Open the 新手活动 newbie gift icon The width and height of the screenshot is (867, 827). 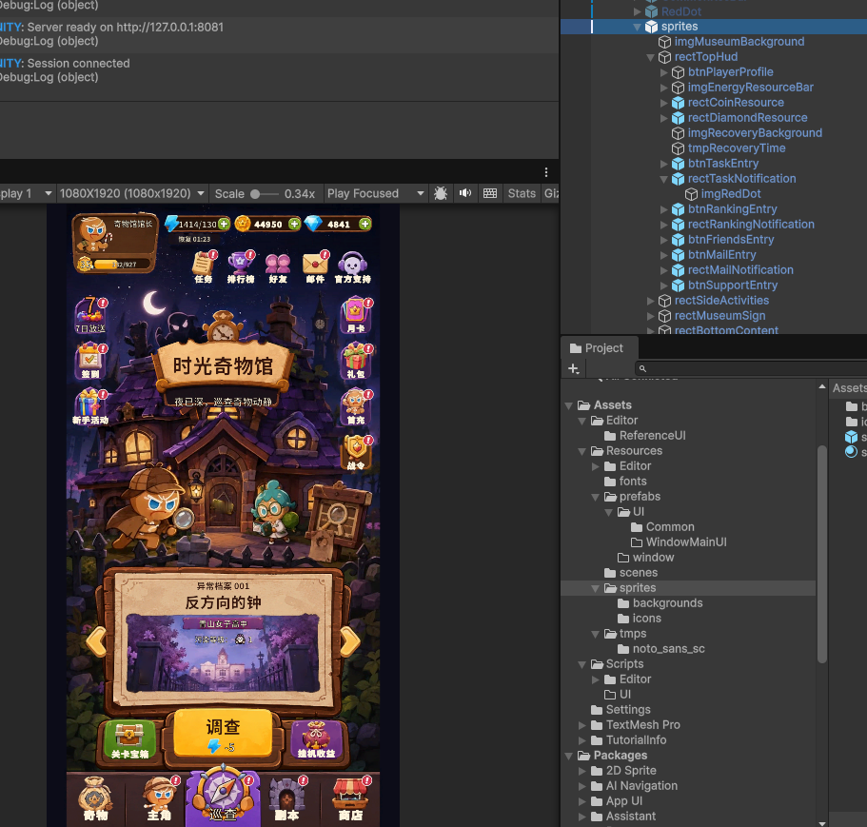(x=90, y=407)
